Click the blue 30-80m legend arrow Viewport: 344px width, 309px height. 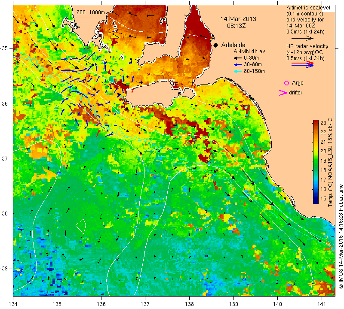[x=238, y=65]
